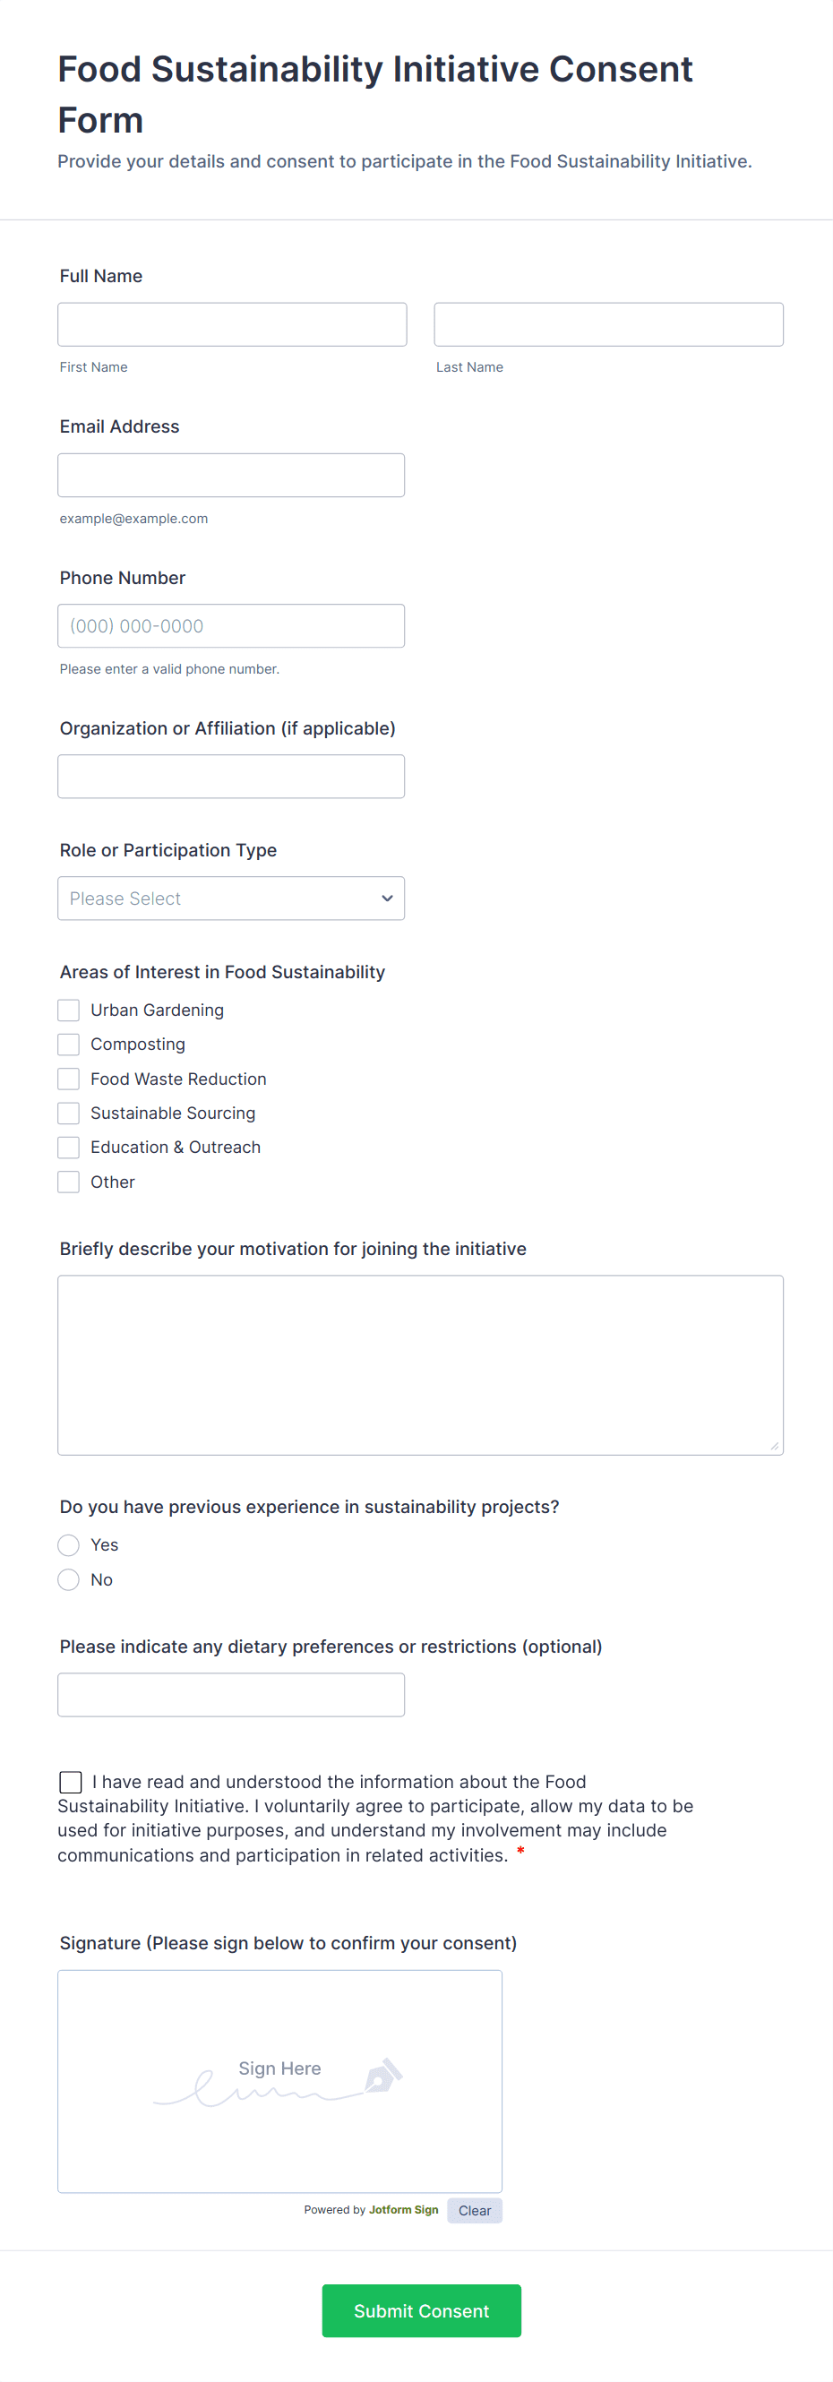Viewport: 833px width, 2382px height.
Task: Focus the First Name field
Action: tap(232, 324)
